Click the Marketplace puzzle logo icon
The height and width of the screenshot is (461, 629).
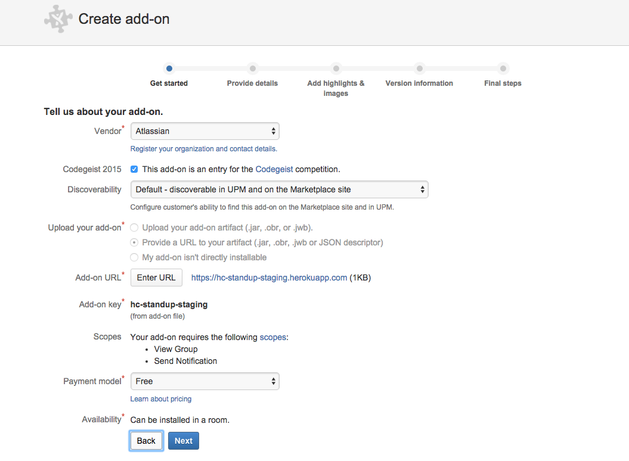(58, 19)
